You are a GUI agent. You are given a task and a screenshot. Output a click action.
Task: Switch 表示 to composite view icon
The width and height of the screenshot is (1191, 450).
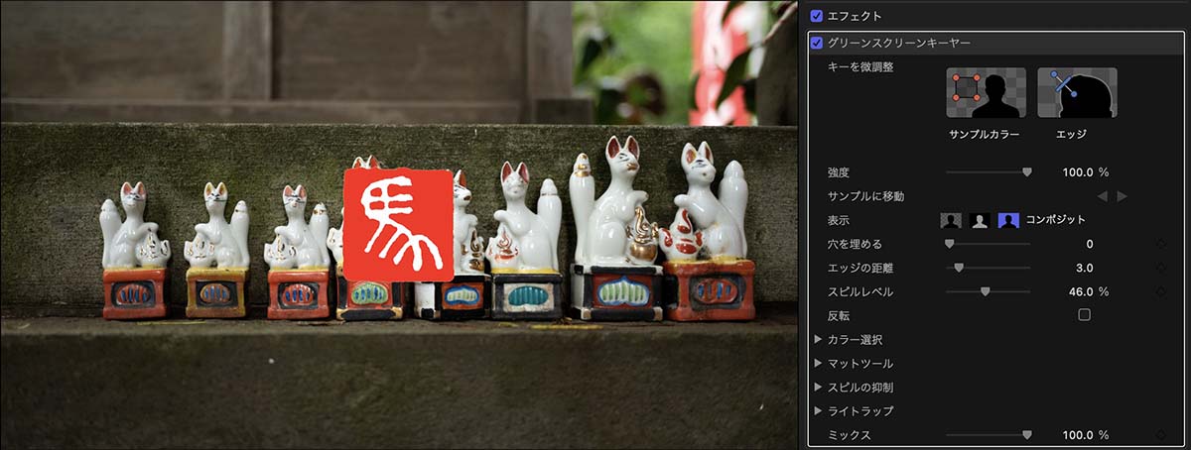pyautogui.click(x=1008, y=220)
